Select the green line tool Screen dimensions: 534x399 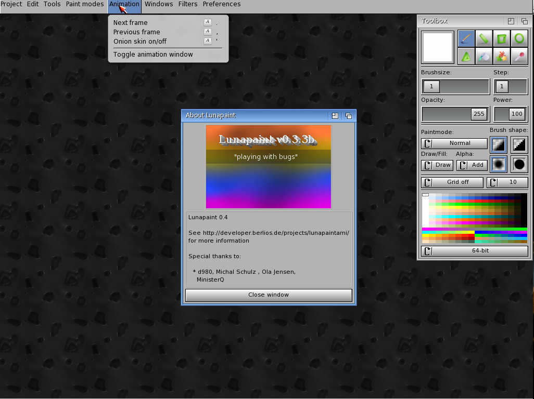pos(484,38)
